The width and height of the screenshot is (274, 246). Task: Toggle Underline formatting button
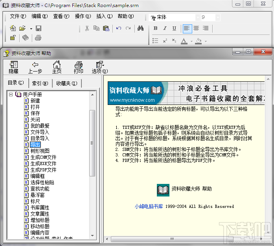tap(174, 28)
